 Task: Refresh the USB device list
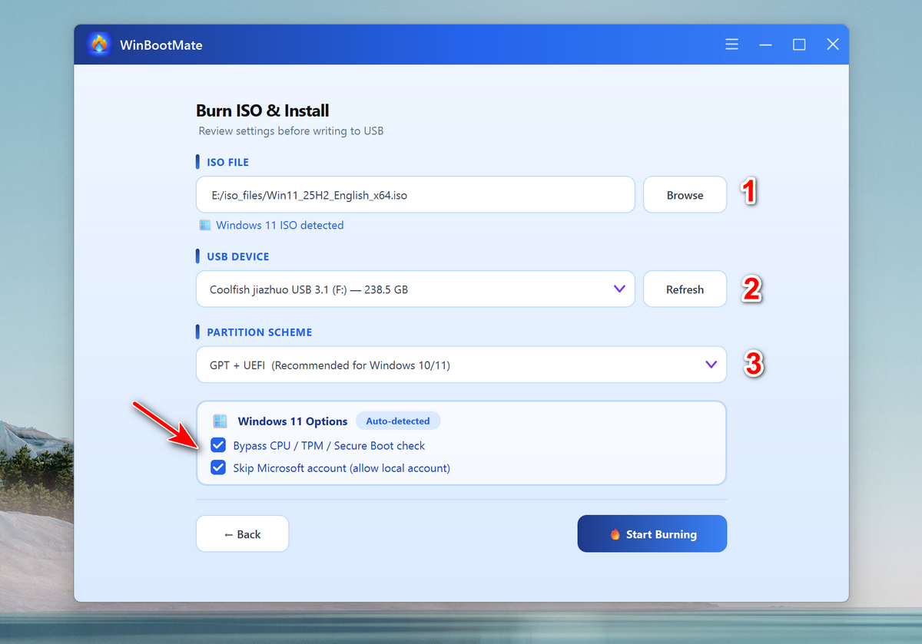click(684, 289)
